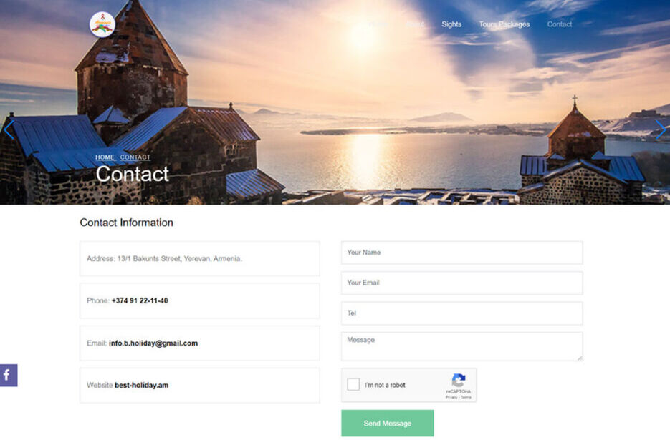The height and width of the screenshot is (440, 670).
Task: Go to the previous slider image
Action: (x=9, y=129)
